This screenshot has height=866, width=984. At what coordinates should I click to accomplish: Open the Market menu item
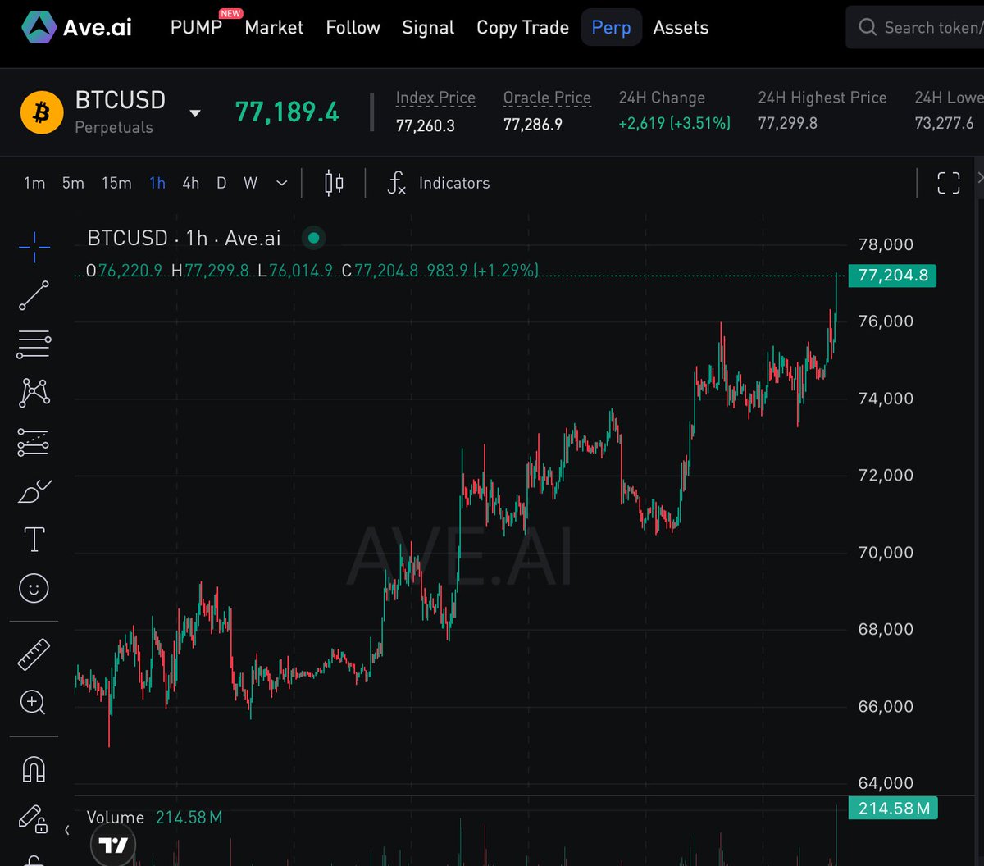[273, 27]
